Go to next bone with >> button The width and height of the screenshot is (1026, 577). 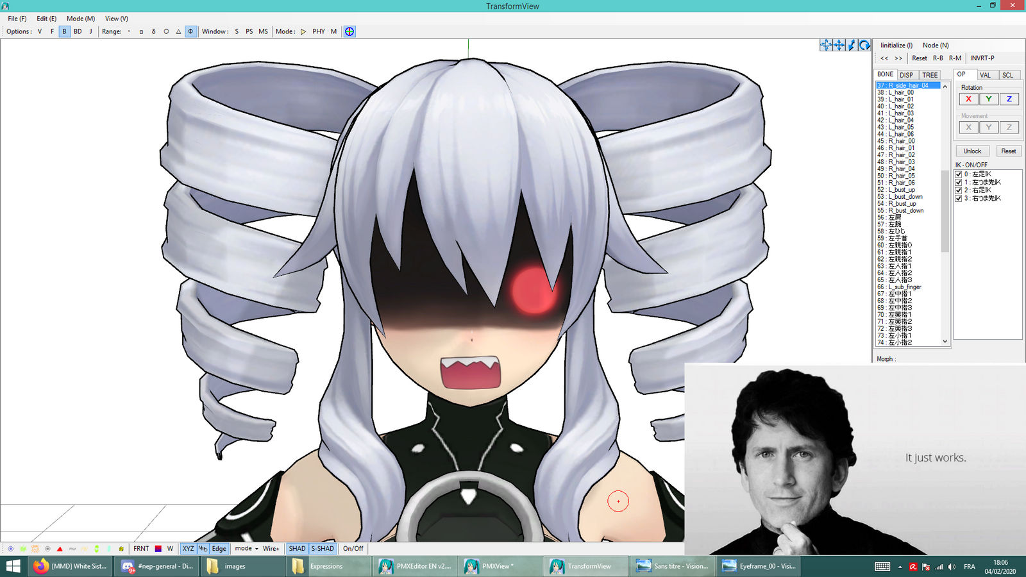(x=898, y=58)
